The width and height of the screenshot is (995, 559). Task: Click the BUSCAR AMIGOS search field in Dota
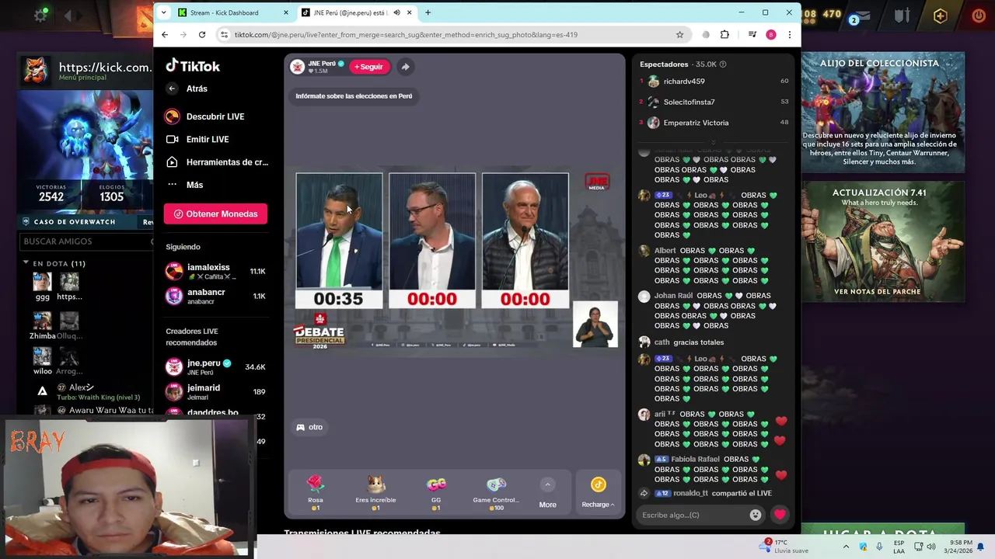86,241
